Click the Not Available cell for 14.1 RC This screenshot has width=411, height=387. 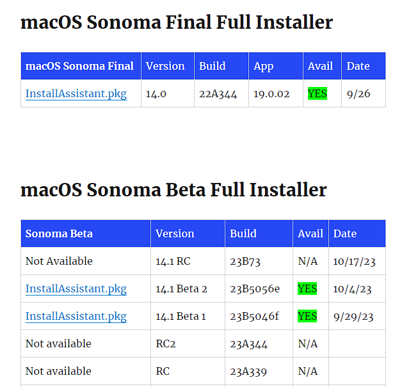click(59, 261)
